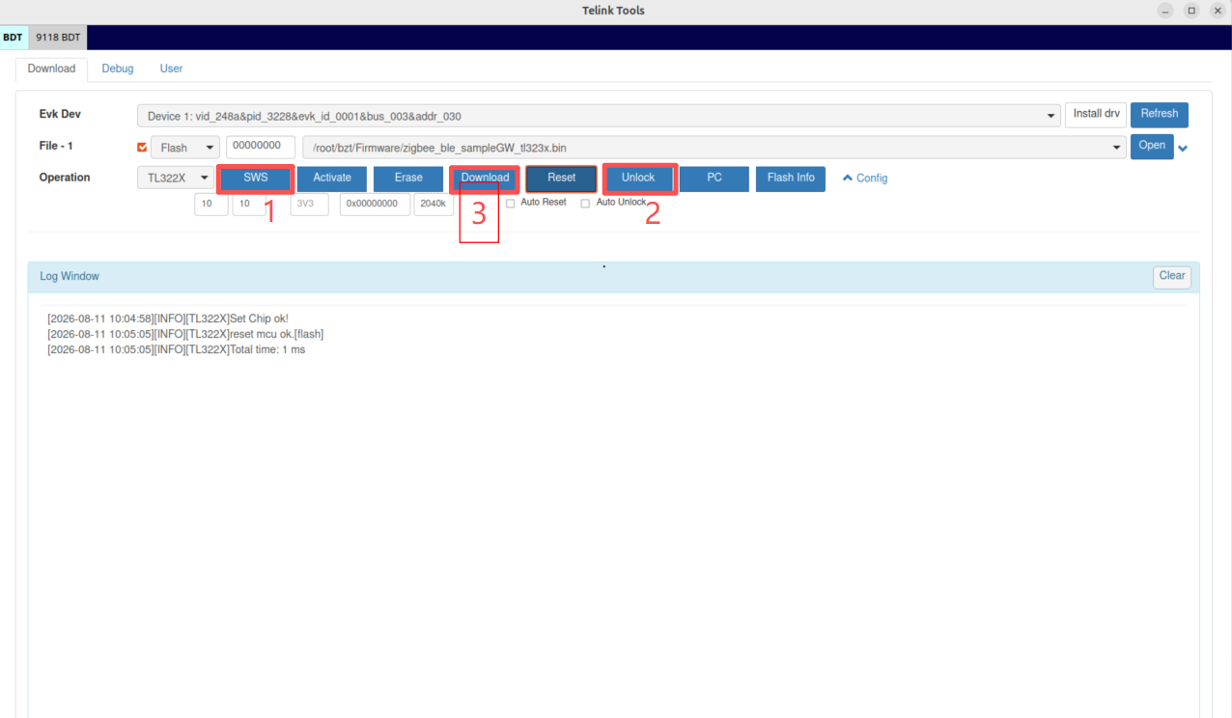Click the Unlock button
Image resolution: width=1232 pixels, height=718 pixels.
pos(638,179)
